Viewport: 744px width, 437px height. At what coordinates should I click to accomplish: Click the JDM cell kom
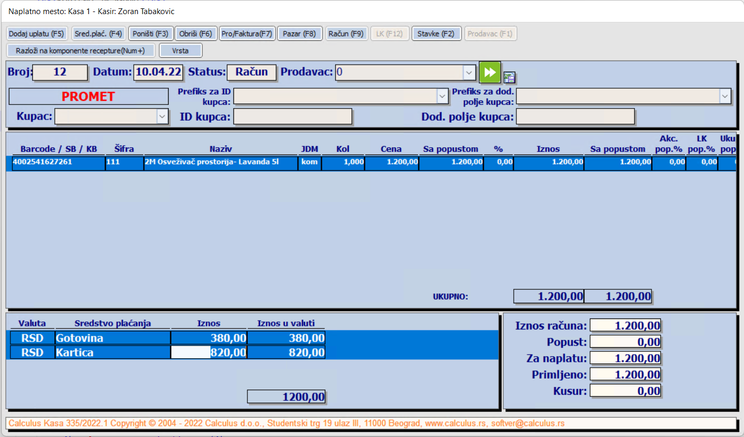tap(310, 162)
